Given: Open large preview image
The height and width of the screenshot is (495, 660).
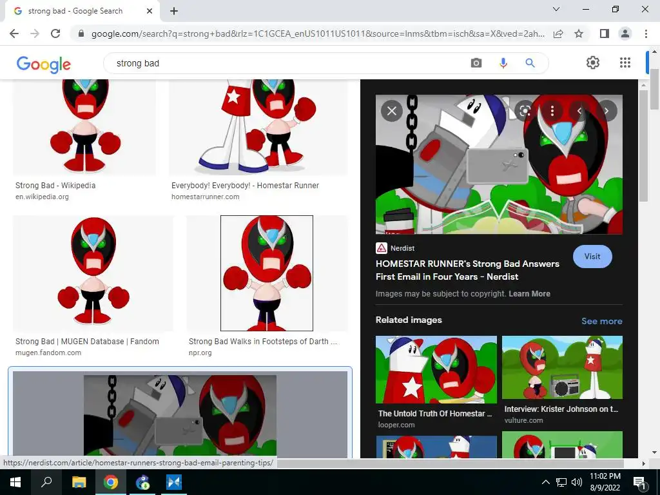Looking at the screenshot, I should pyautogui.click(x=499, y=164).
